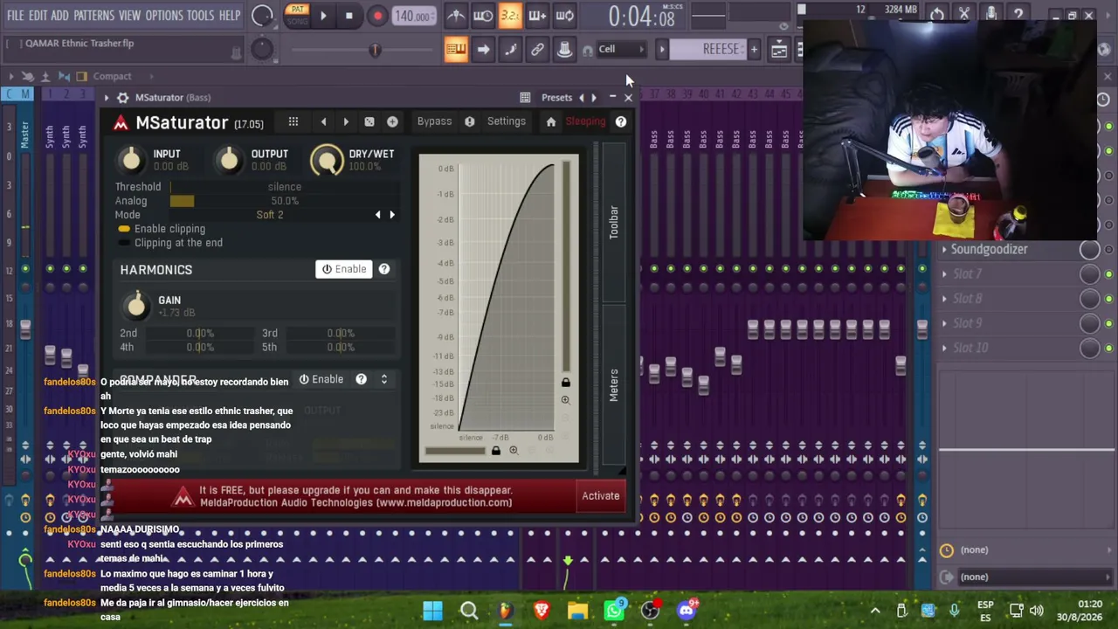Open the MSaturator plugin options gear
Viewport: 1118px width, 629px height.
122,97
